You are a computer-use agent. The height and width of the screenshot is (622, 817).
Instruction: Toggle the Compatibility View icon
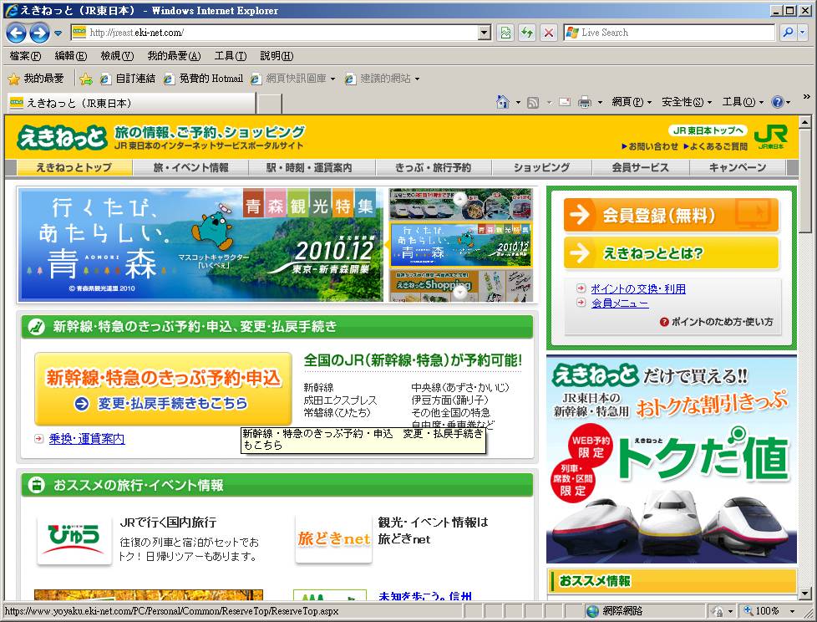point(505,33)
